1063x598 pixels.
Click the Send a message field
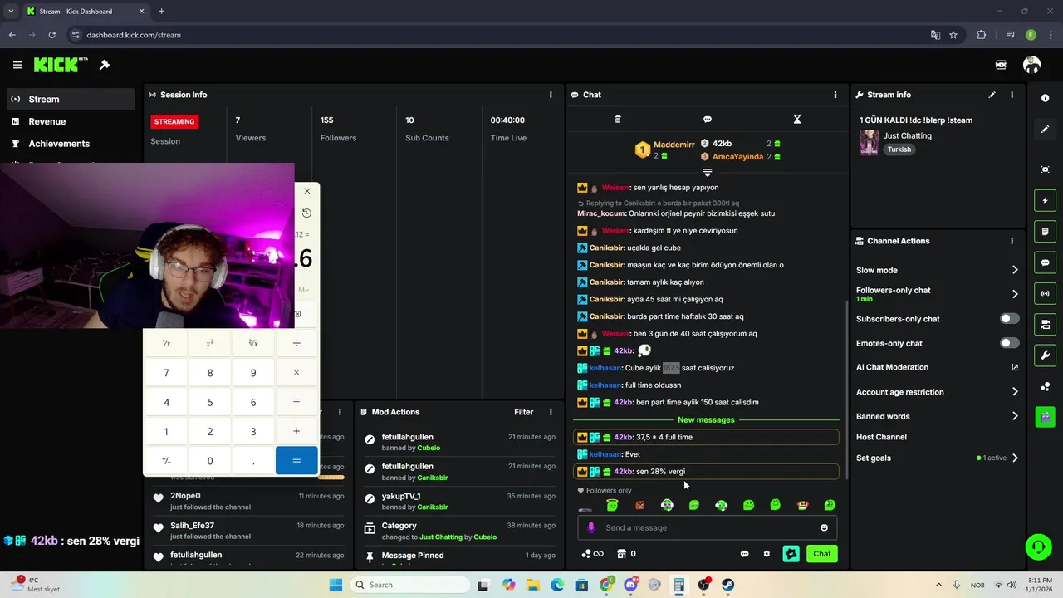708,527
